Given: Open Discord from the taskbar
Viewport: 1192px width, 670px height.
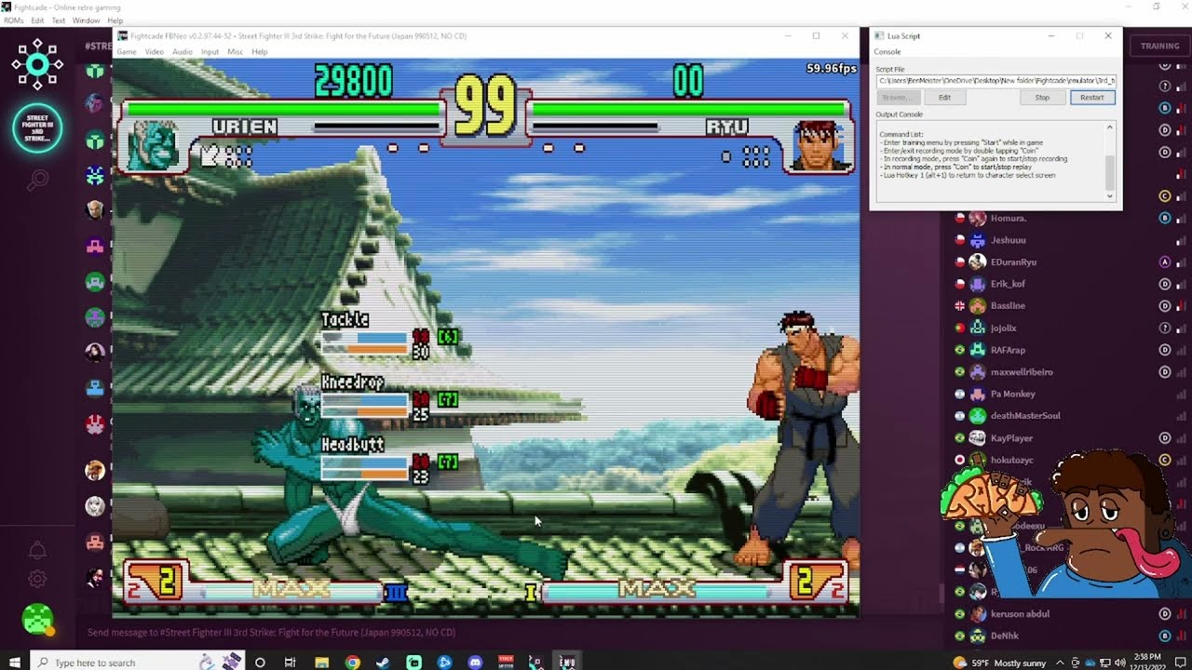Looking at the screenshot, I should [x=475, y=662].
